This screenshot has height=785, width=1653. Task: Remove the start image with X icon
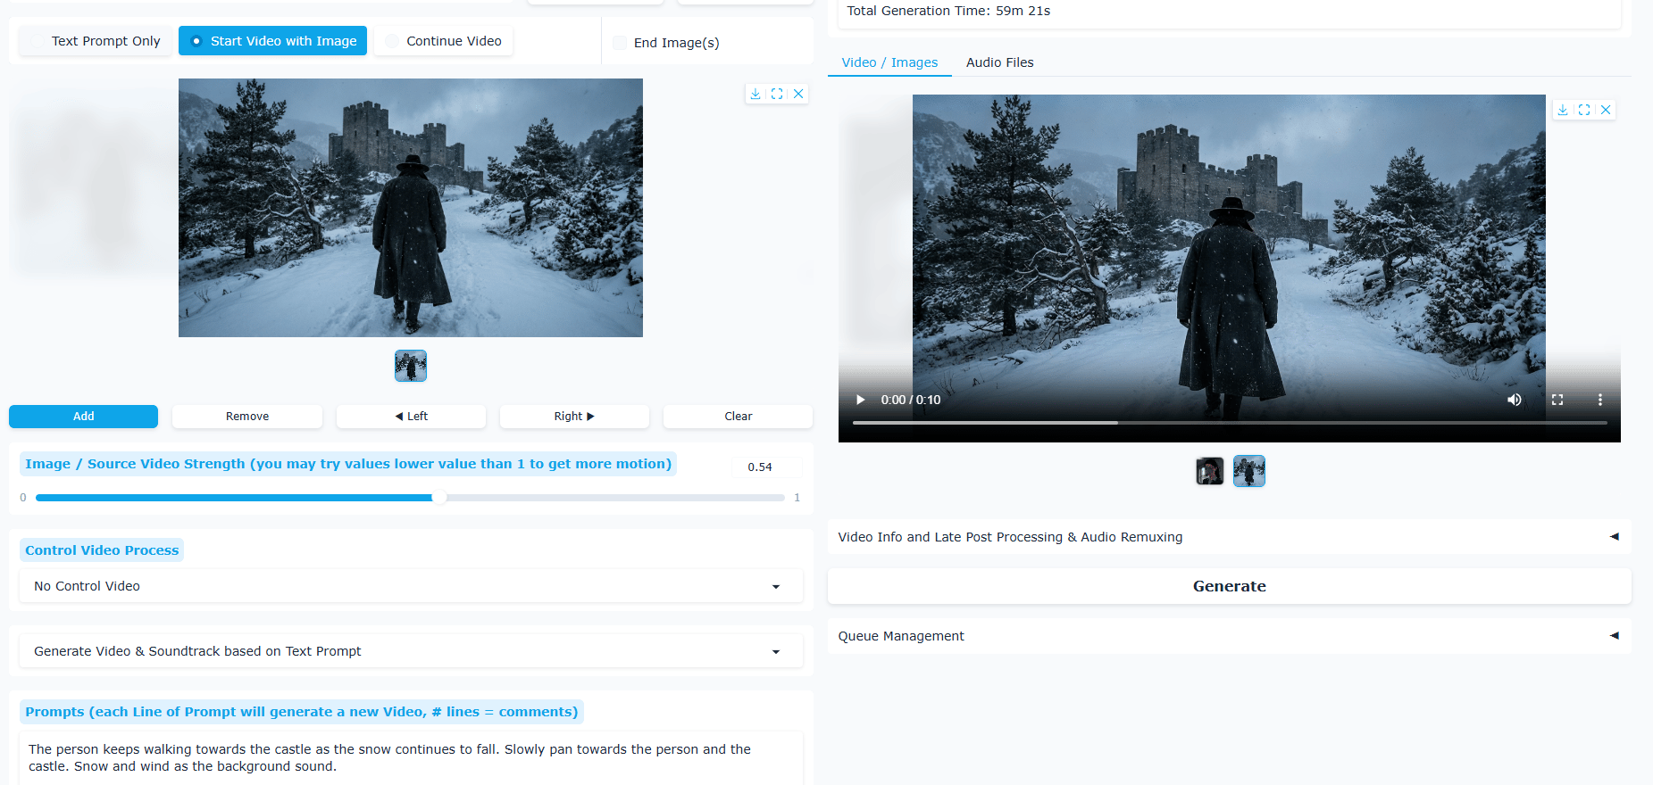point(798,94)
